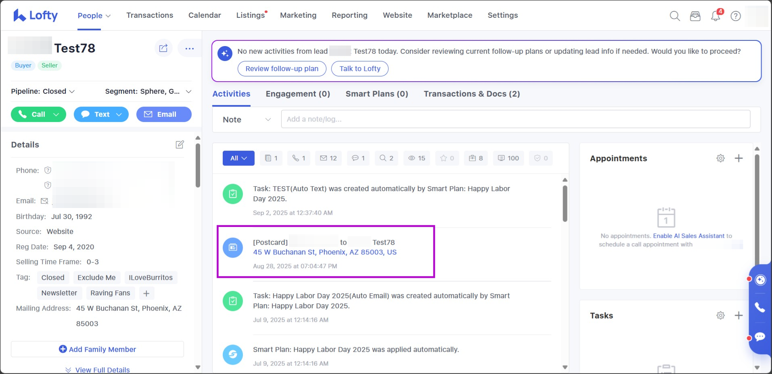Viewport: 772px width, 374px height.
Task: Filter activities by emails envelope icon
Action: 328,158
